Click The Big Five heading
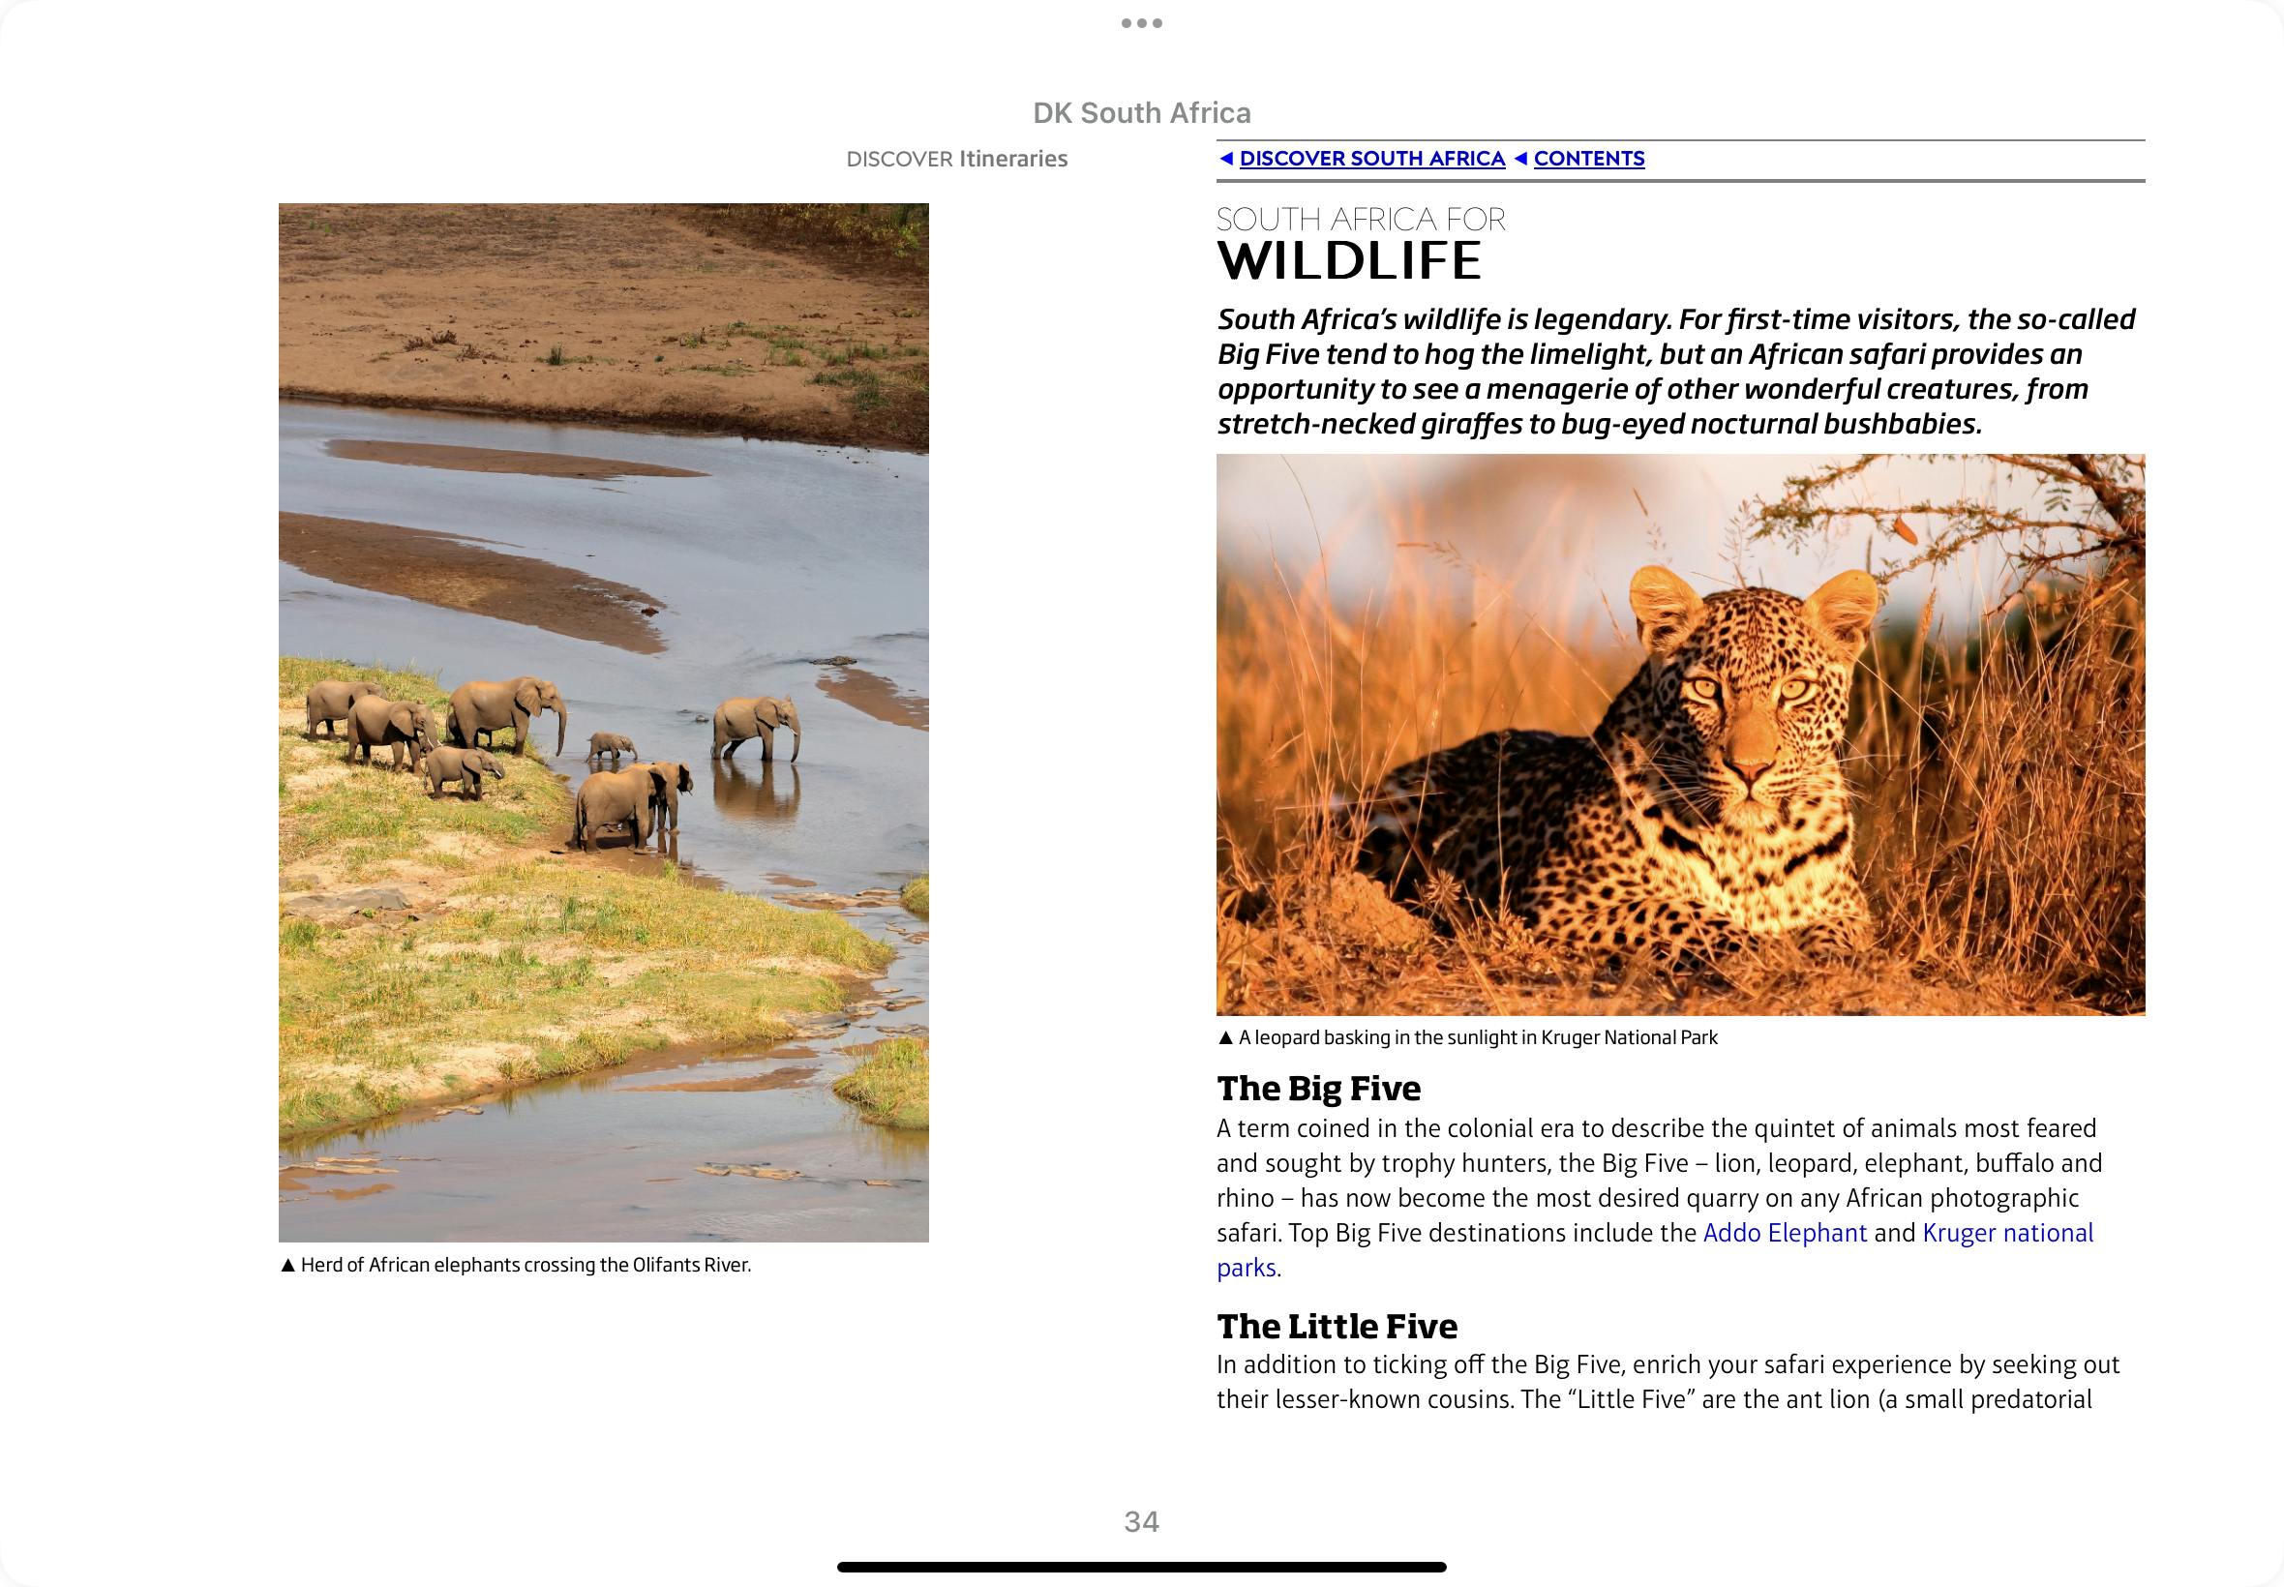Screen dimensions: 2284x1587 (1318, 1088)
